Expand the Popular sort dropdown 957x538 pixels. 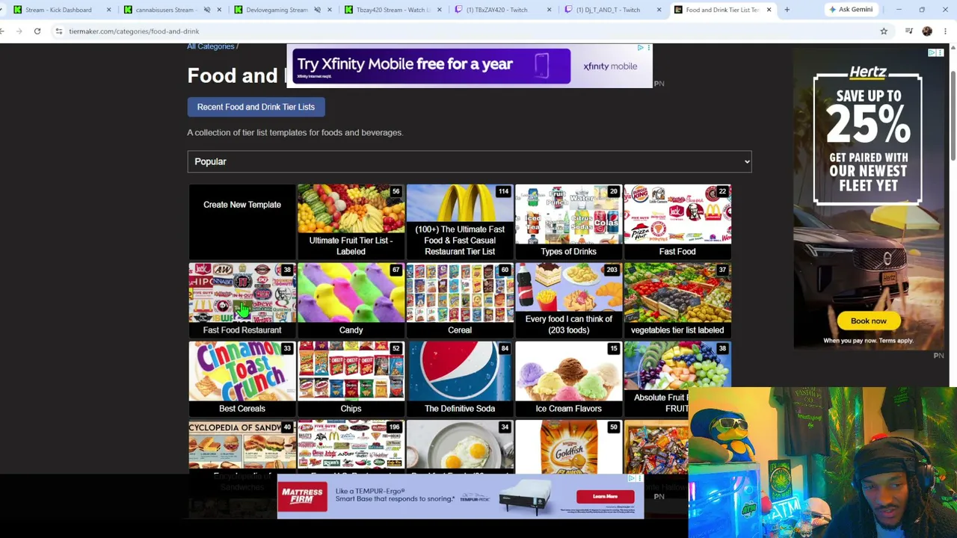pos(470,161)
